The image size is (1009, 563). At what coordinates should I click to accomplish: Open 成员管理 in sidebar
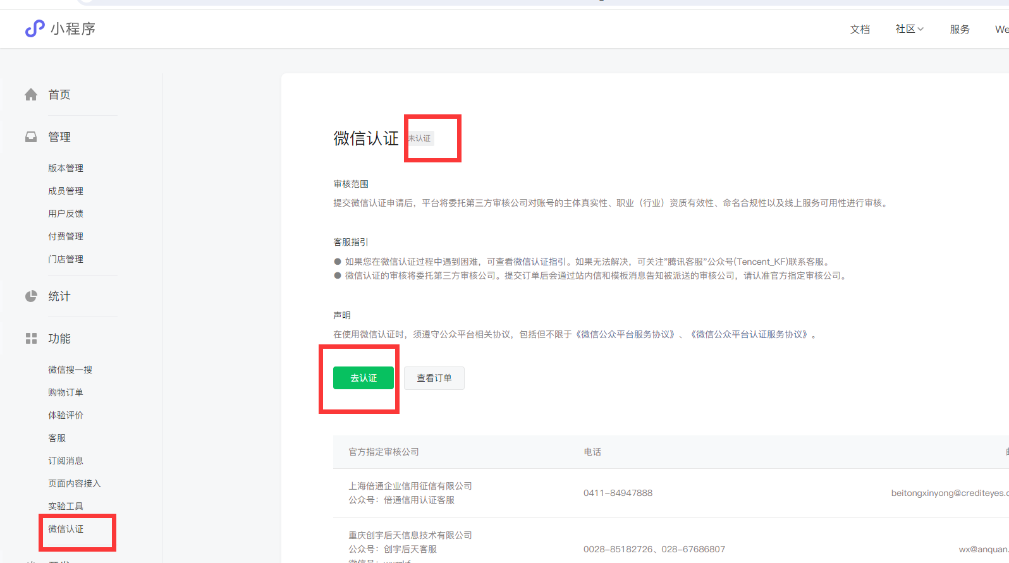pos(66,191)
